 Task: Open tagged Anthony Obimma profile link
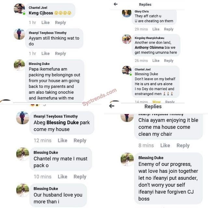pos(149,47)
